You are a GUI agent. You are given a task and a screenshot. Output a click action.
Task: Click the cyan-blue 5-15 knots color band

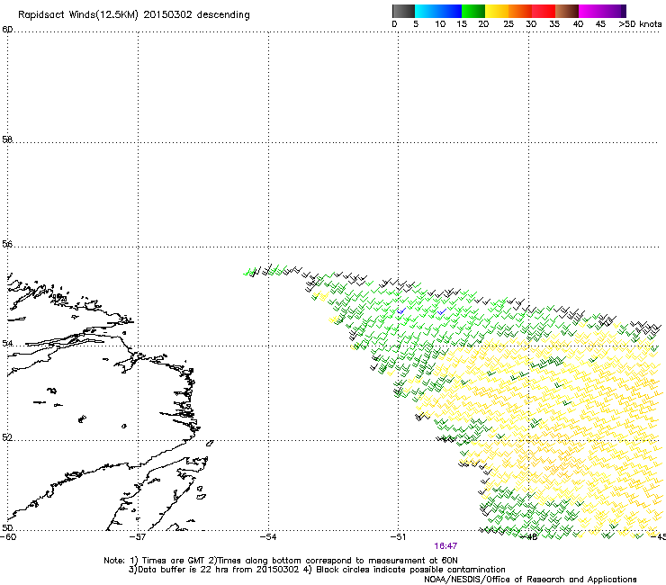[438, 11]
